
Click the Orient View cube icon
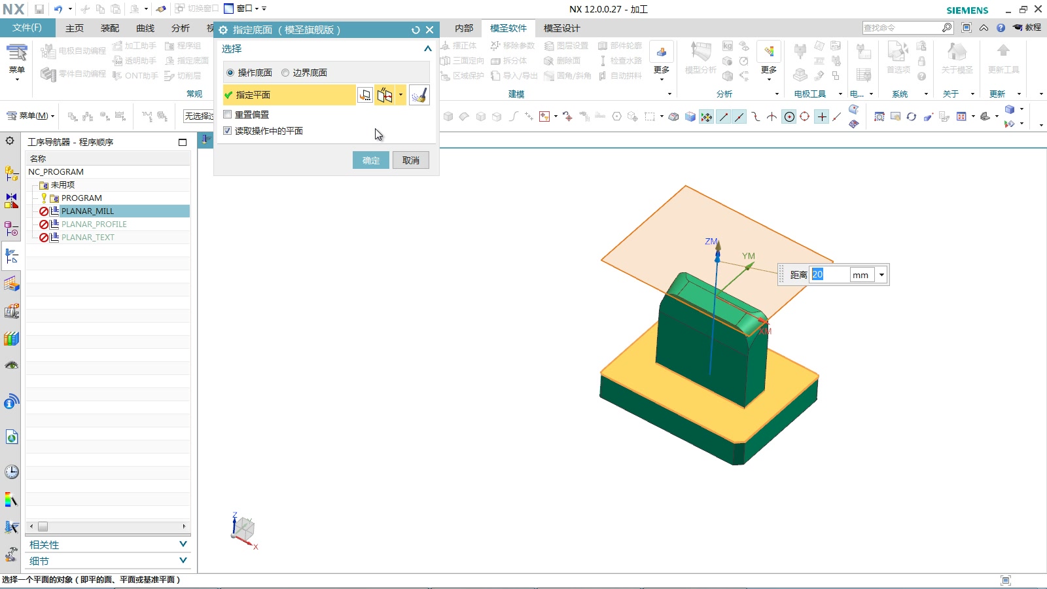coord(1010,109)
